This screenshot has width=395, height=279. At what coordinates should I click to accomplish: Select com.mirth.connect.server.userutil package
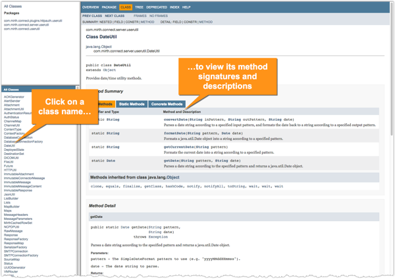pos(32,24)
